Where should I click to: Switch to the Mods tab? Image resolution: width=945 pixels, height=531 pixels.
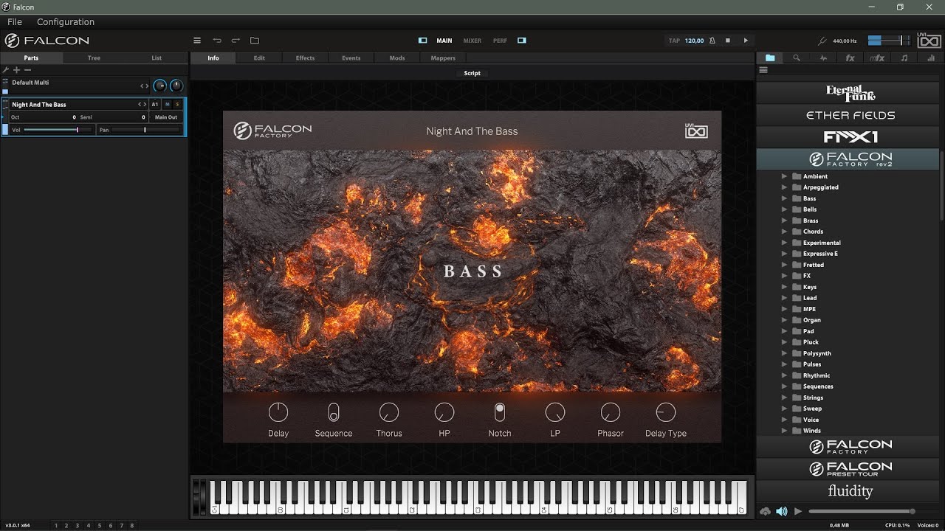397,58
